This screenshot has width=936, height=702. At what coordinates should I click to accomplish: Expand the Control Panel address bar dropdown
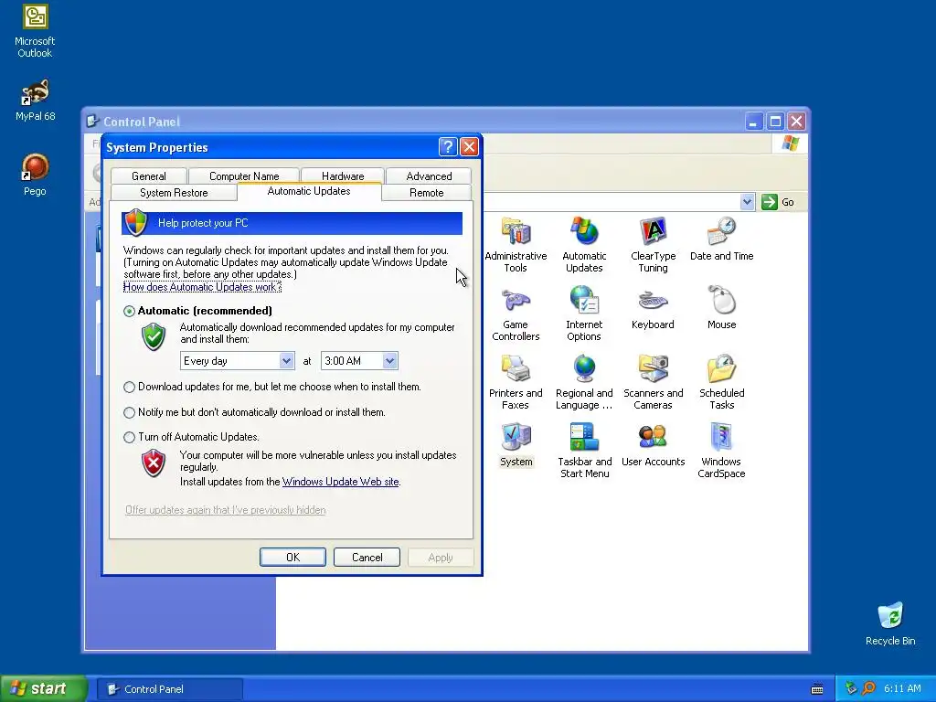click(747, 202)
